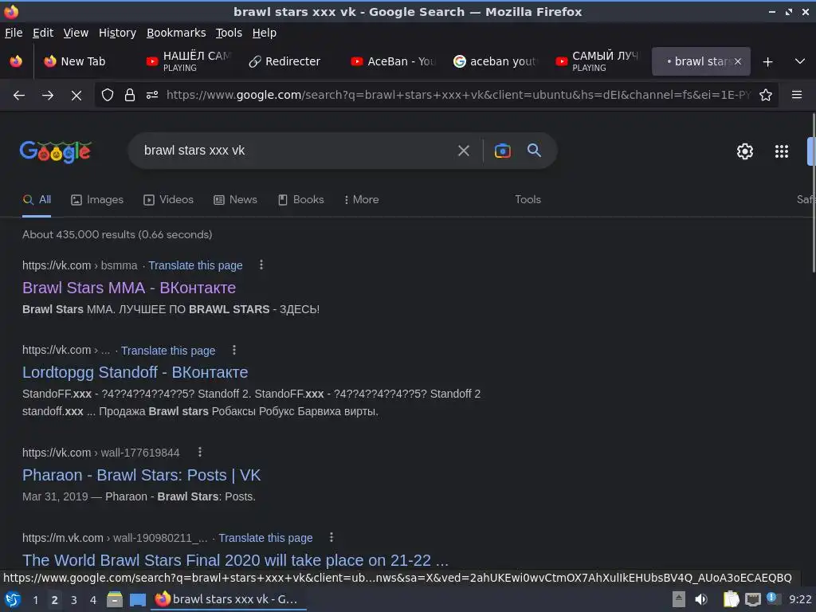Close the brawl stars tab
The image size is (816, 612).
[x=738, y=61]
